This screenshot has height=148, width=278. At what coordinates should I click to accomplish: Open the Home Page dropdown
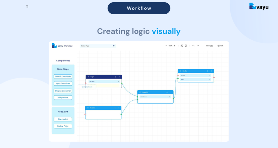pos(98,46)
